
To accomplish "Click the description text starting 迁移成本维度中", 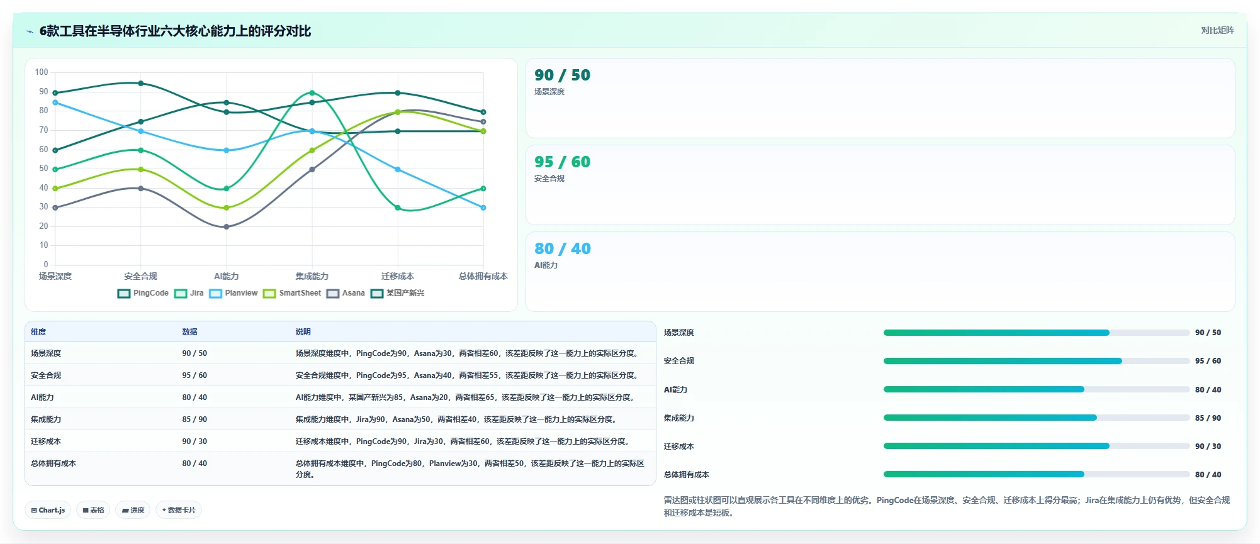I will click(464, 441).
